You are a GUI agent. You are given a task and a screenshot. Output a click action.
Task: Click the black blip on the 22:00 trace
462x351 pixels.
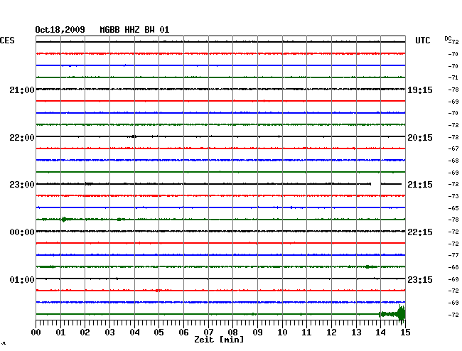(x=134, y=136)
